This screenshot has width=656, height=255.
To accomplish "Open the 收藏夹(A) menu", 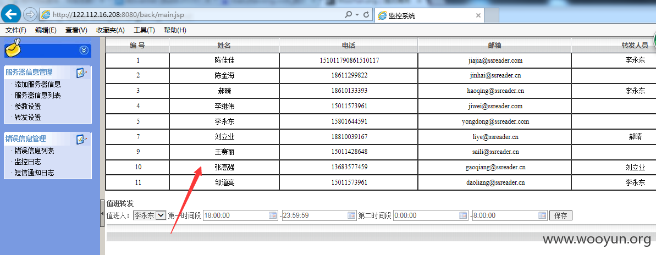I will click(111, 30).
